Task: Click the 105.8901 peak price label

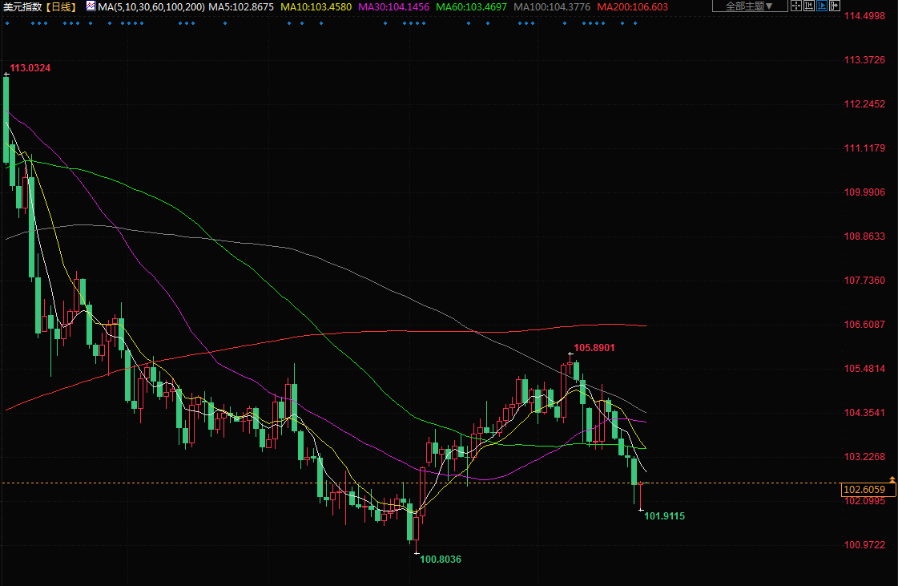Action: coord(594,348)
